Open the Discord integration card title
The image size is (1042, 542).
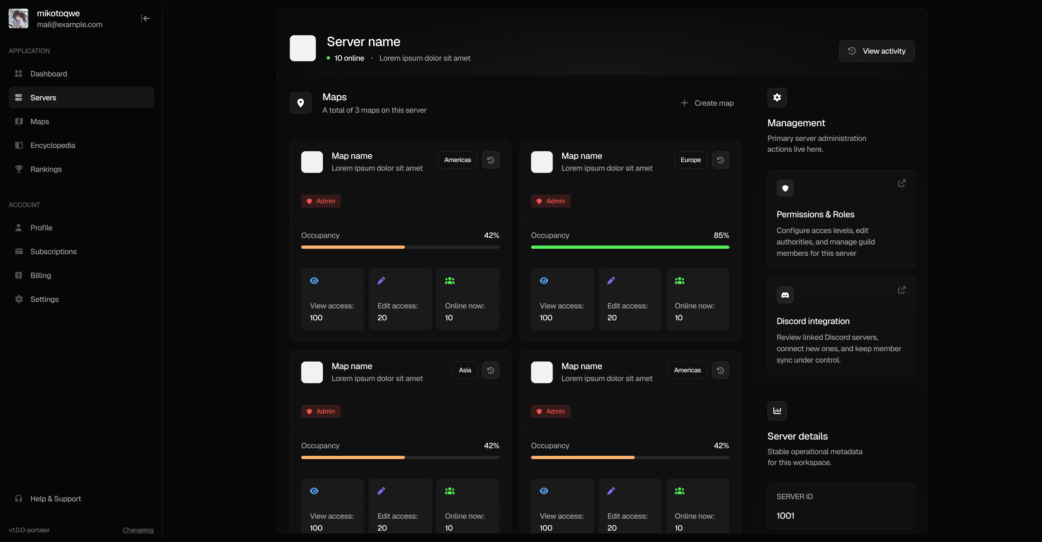click(x=813, y=321)
